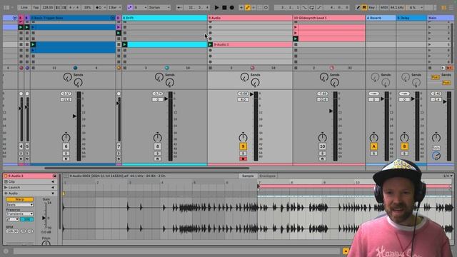Click the volume fader handle on track 6
Viewport: 457px width, 257px height.
[74, 116]
